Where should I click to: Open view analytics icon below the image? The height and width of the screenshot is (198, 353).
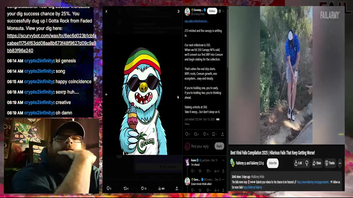(x=161, y=188)
